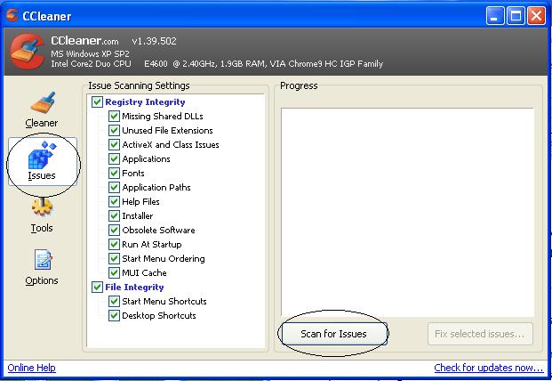Toggle Missing Shared DLLs checkbox

point(114,117)
